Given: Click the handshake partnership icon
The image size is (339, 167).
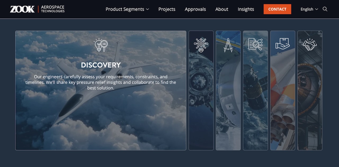Looking at the screenshot, I should point(310,44).
